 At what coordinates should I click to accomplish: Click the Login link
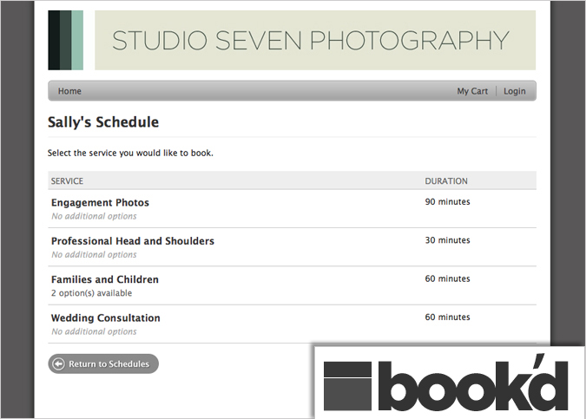click(x=514, y=91)
